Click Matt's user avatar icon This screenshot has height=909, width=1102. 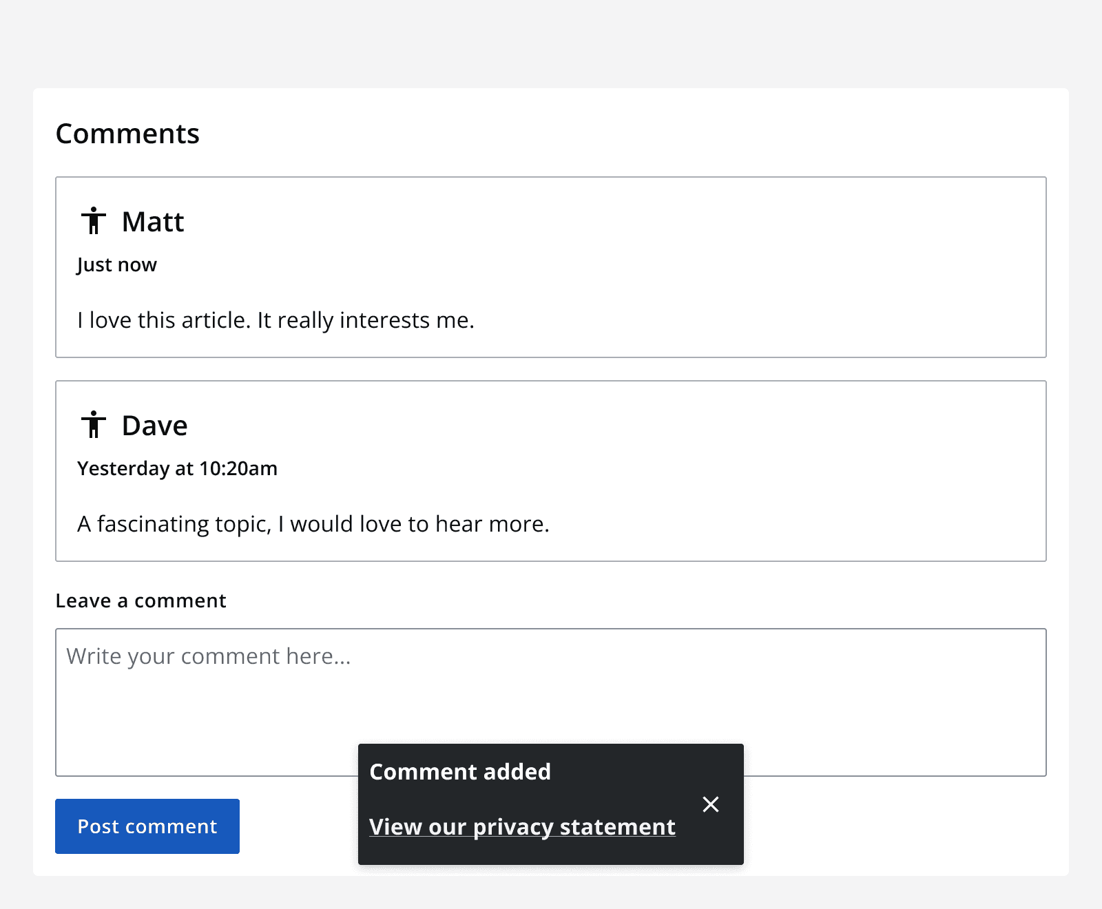pos(93,221)
